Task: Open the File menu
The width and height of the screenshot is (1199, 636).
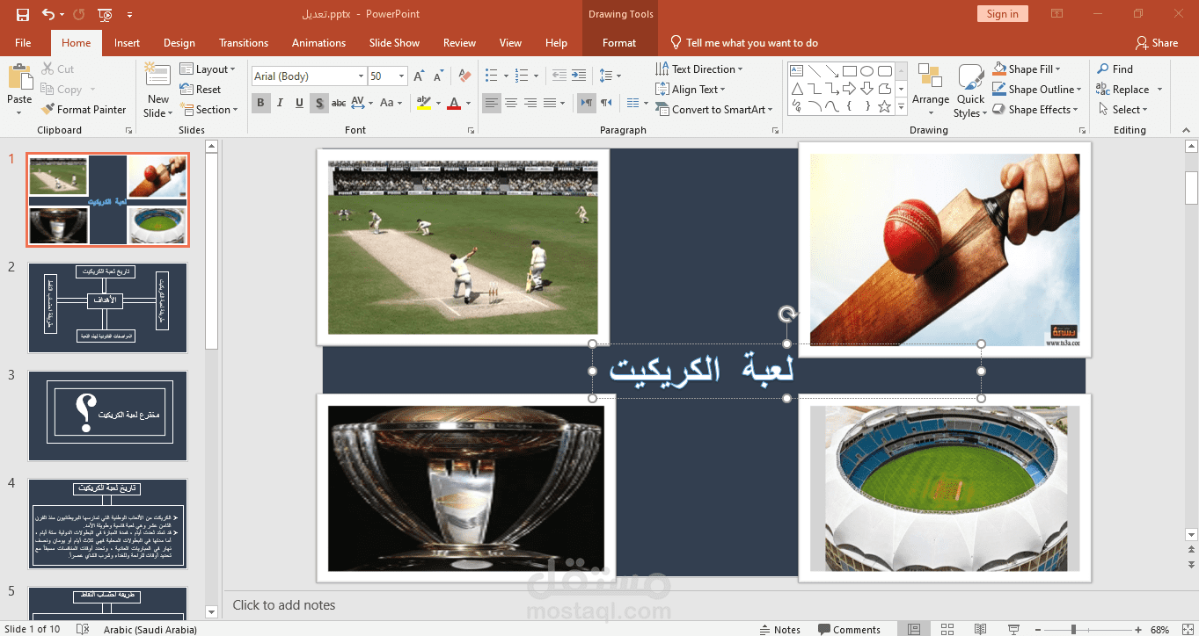Action: [23, 43]
